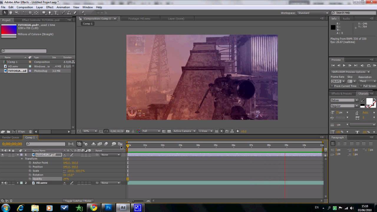This screenshot has height=212, width=377.
Task: Open the 50% magnification dropdown
Action: pos(90,131)
